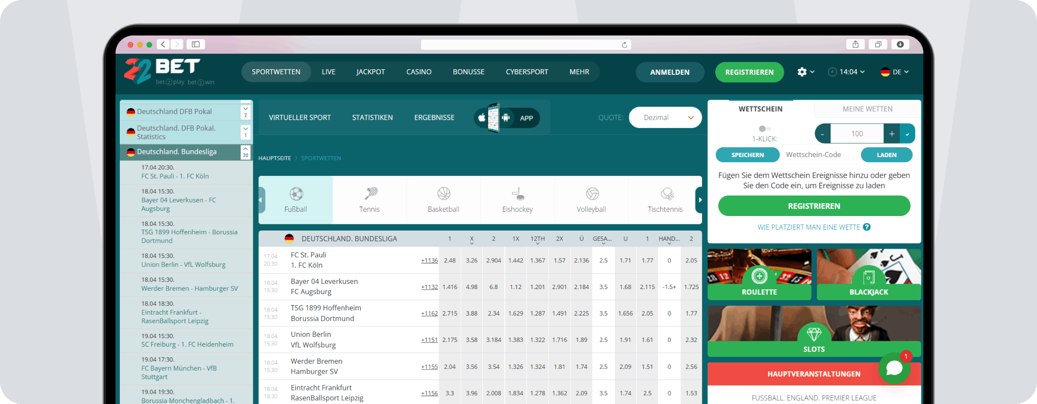The height and width of the screenshot is (404, 1037).
Task: Decrease stake with minus button
Action: pyautogui.click(x=822, y=134)
